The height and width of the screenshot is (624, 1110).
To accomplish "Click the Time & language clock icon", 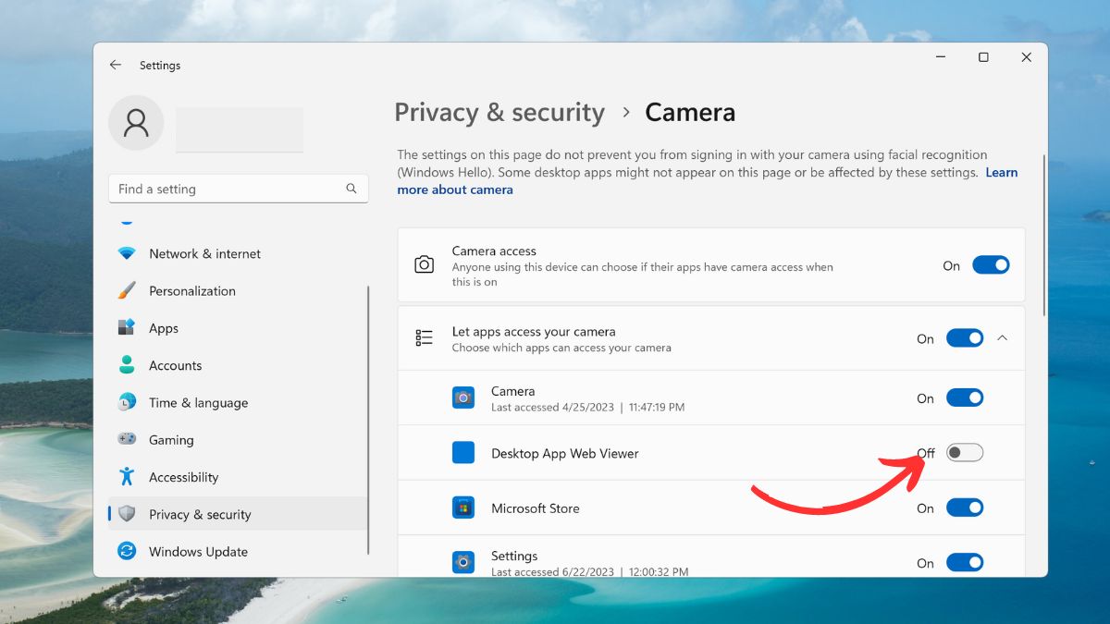I will pos(127,402).
